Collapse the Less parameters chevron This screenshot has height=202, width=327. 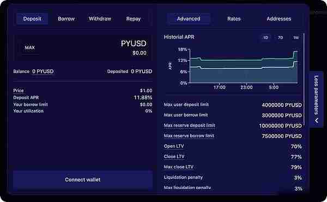(x=317, y=121)
